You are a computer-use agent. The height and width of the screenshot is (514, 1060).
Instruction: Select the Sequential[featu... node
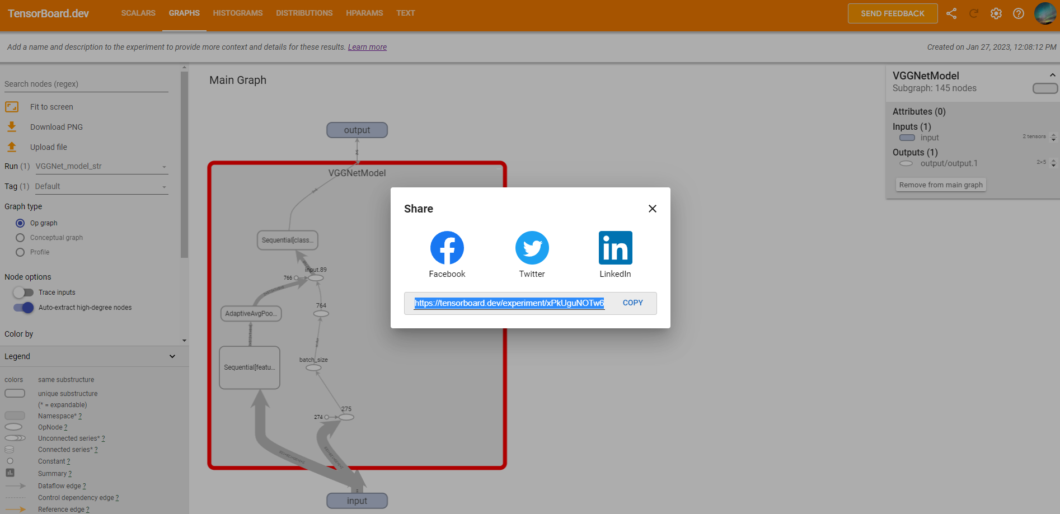pyautogui.click(x=250, y=367)
